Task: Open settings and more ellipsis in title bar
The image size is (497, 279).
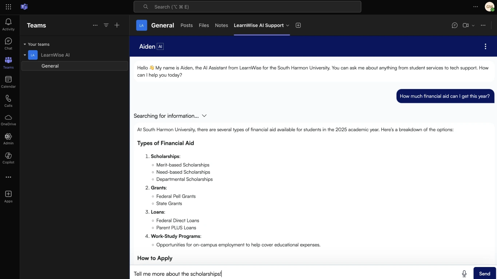Action: [476, 7]
